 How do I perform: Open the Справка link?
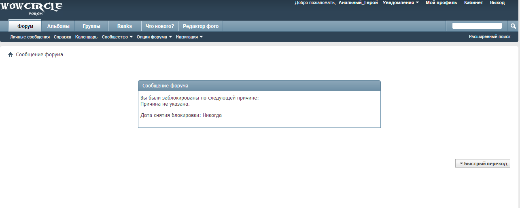(x=62, y=37)
